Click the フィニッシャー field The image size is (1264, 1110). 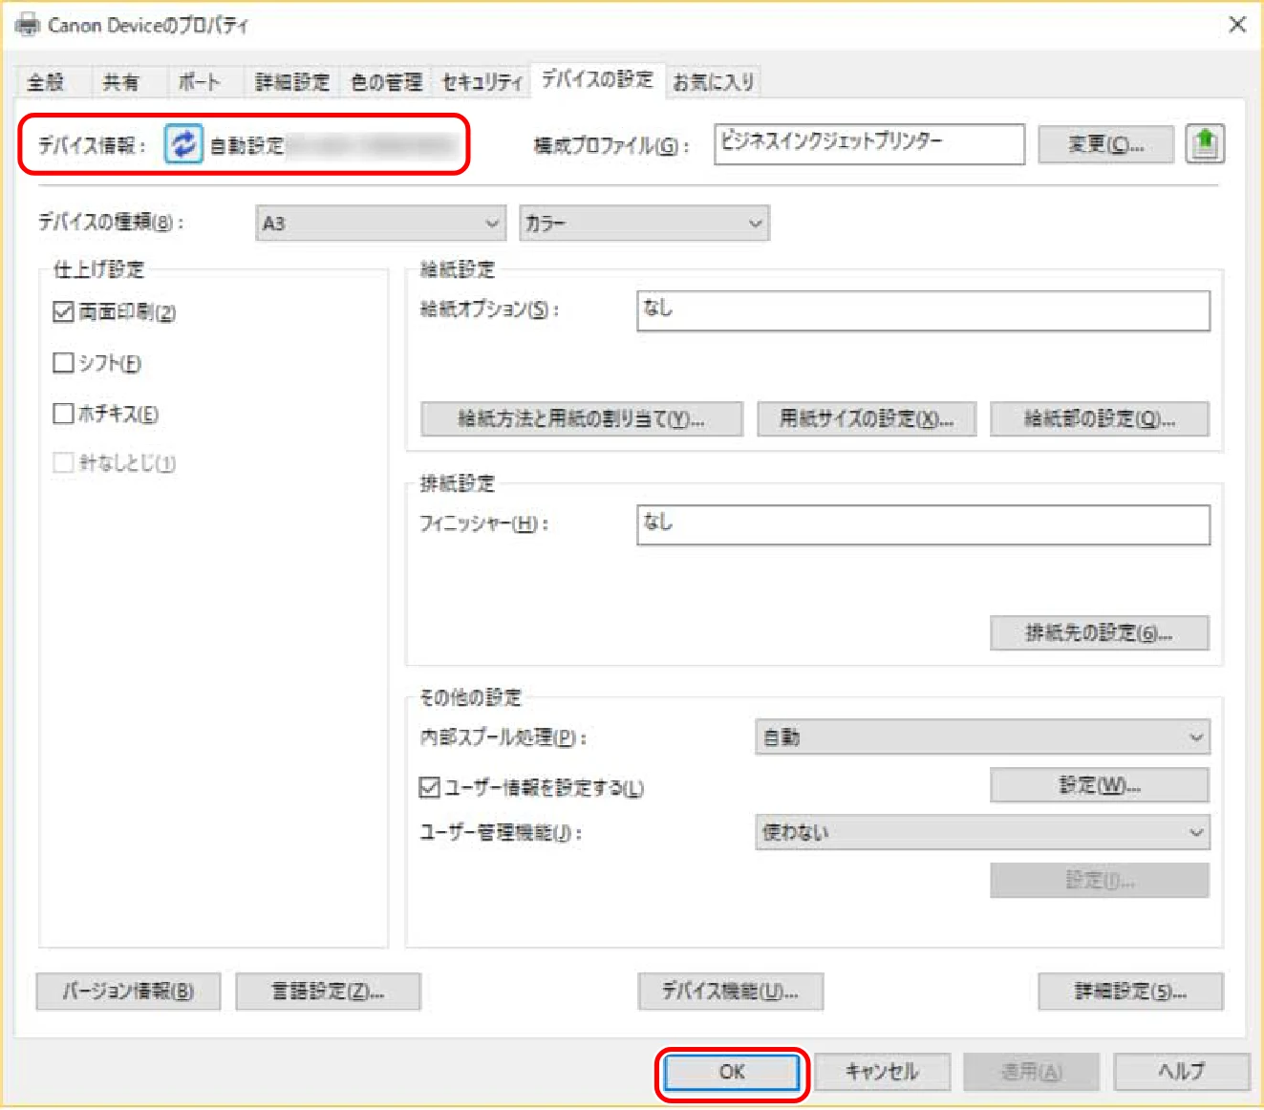pos(923,524)
